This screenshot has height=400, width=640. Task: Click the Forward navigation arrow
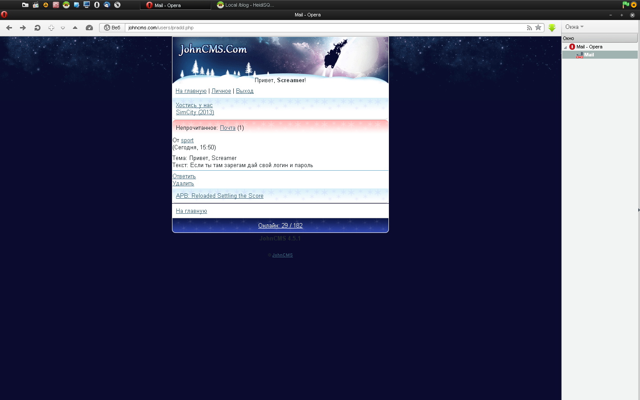click(x=23, y=28)
